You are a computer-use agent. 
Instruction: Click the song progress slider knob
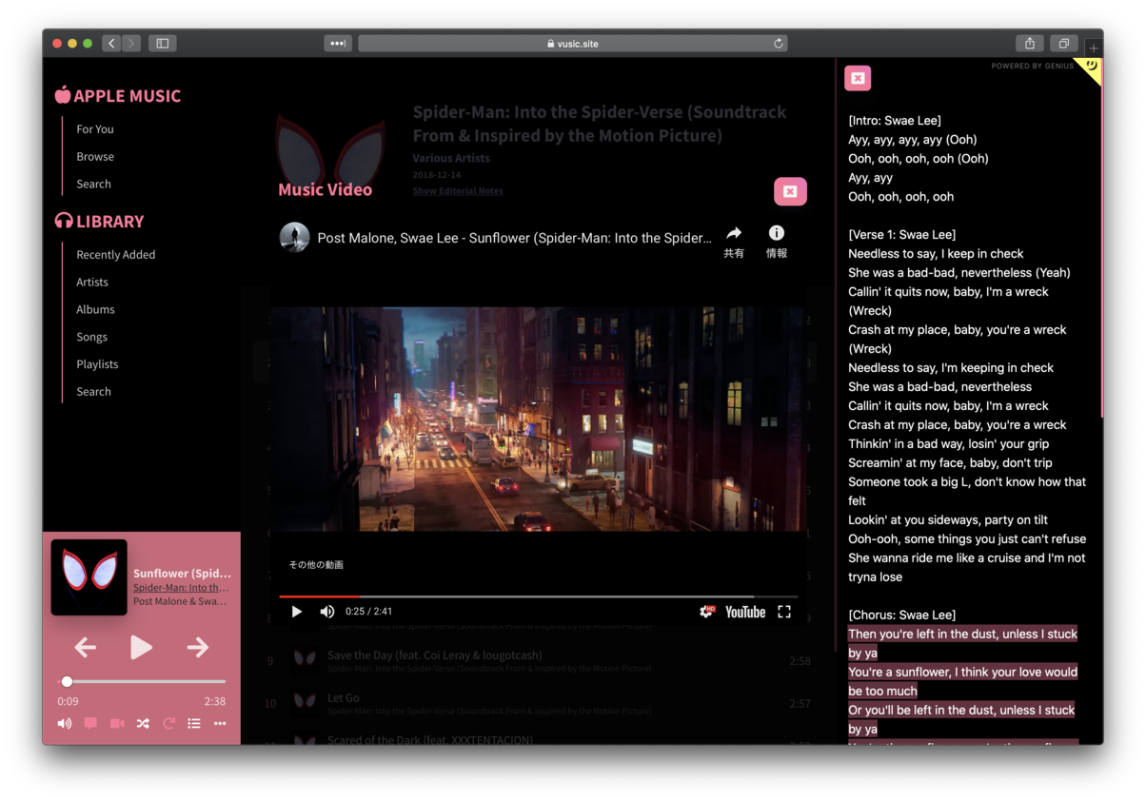[67, 681]
